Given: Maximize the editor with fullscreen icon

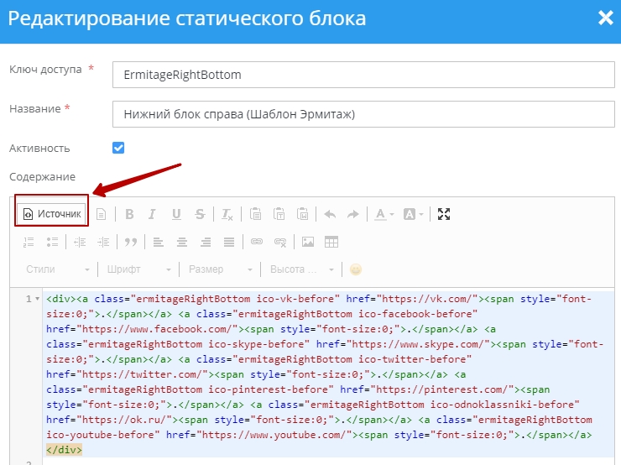Looking at the screenshot, I should 444,214.
